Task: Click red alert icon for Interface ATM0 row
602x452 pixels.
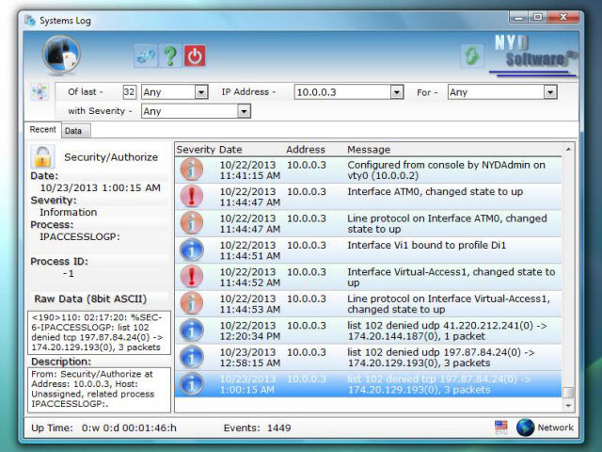Action: (192, 196)
